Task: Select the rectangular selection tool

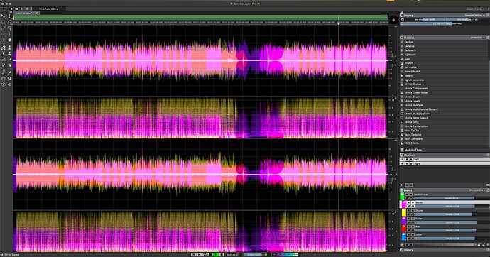Action: (3, 22)
